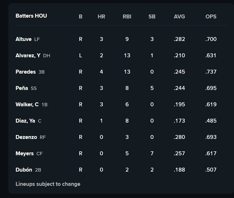The image size is (234, 198).
Task: Click the Lineups subject to change note
Action: [48, 184]
